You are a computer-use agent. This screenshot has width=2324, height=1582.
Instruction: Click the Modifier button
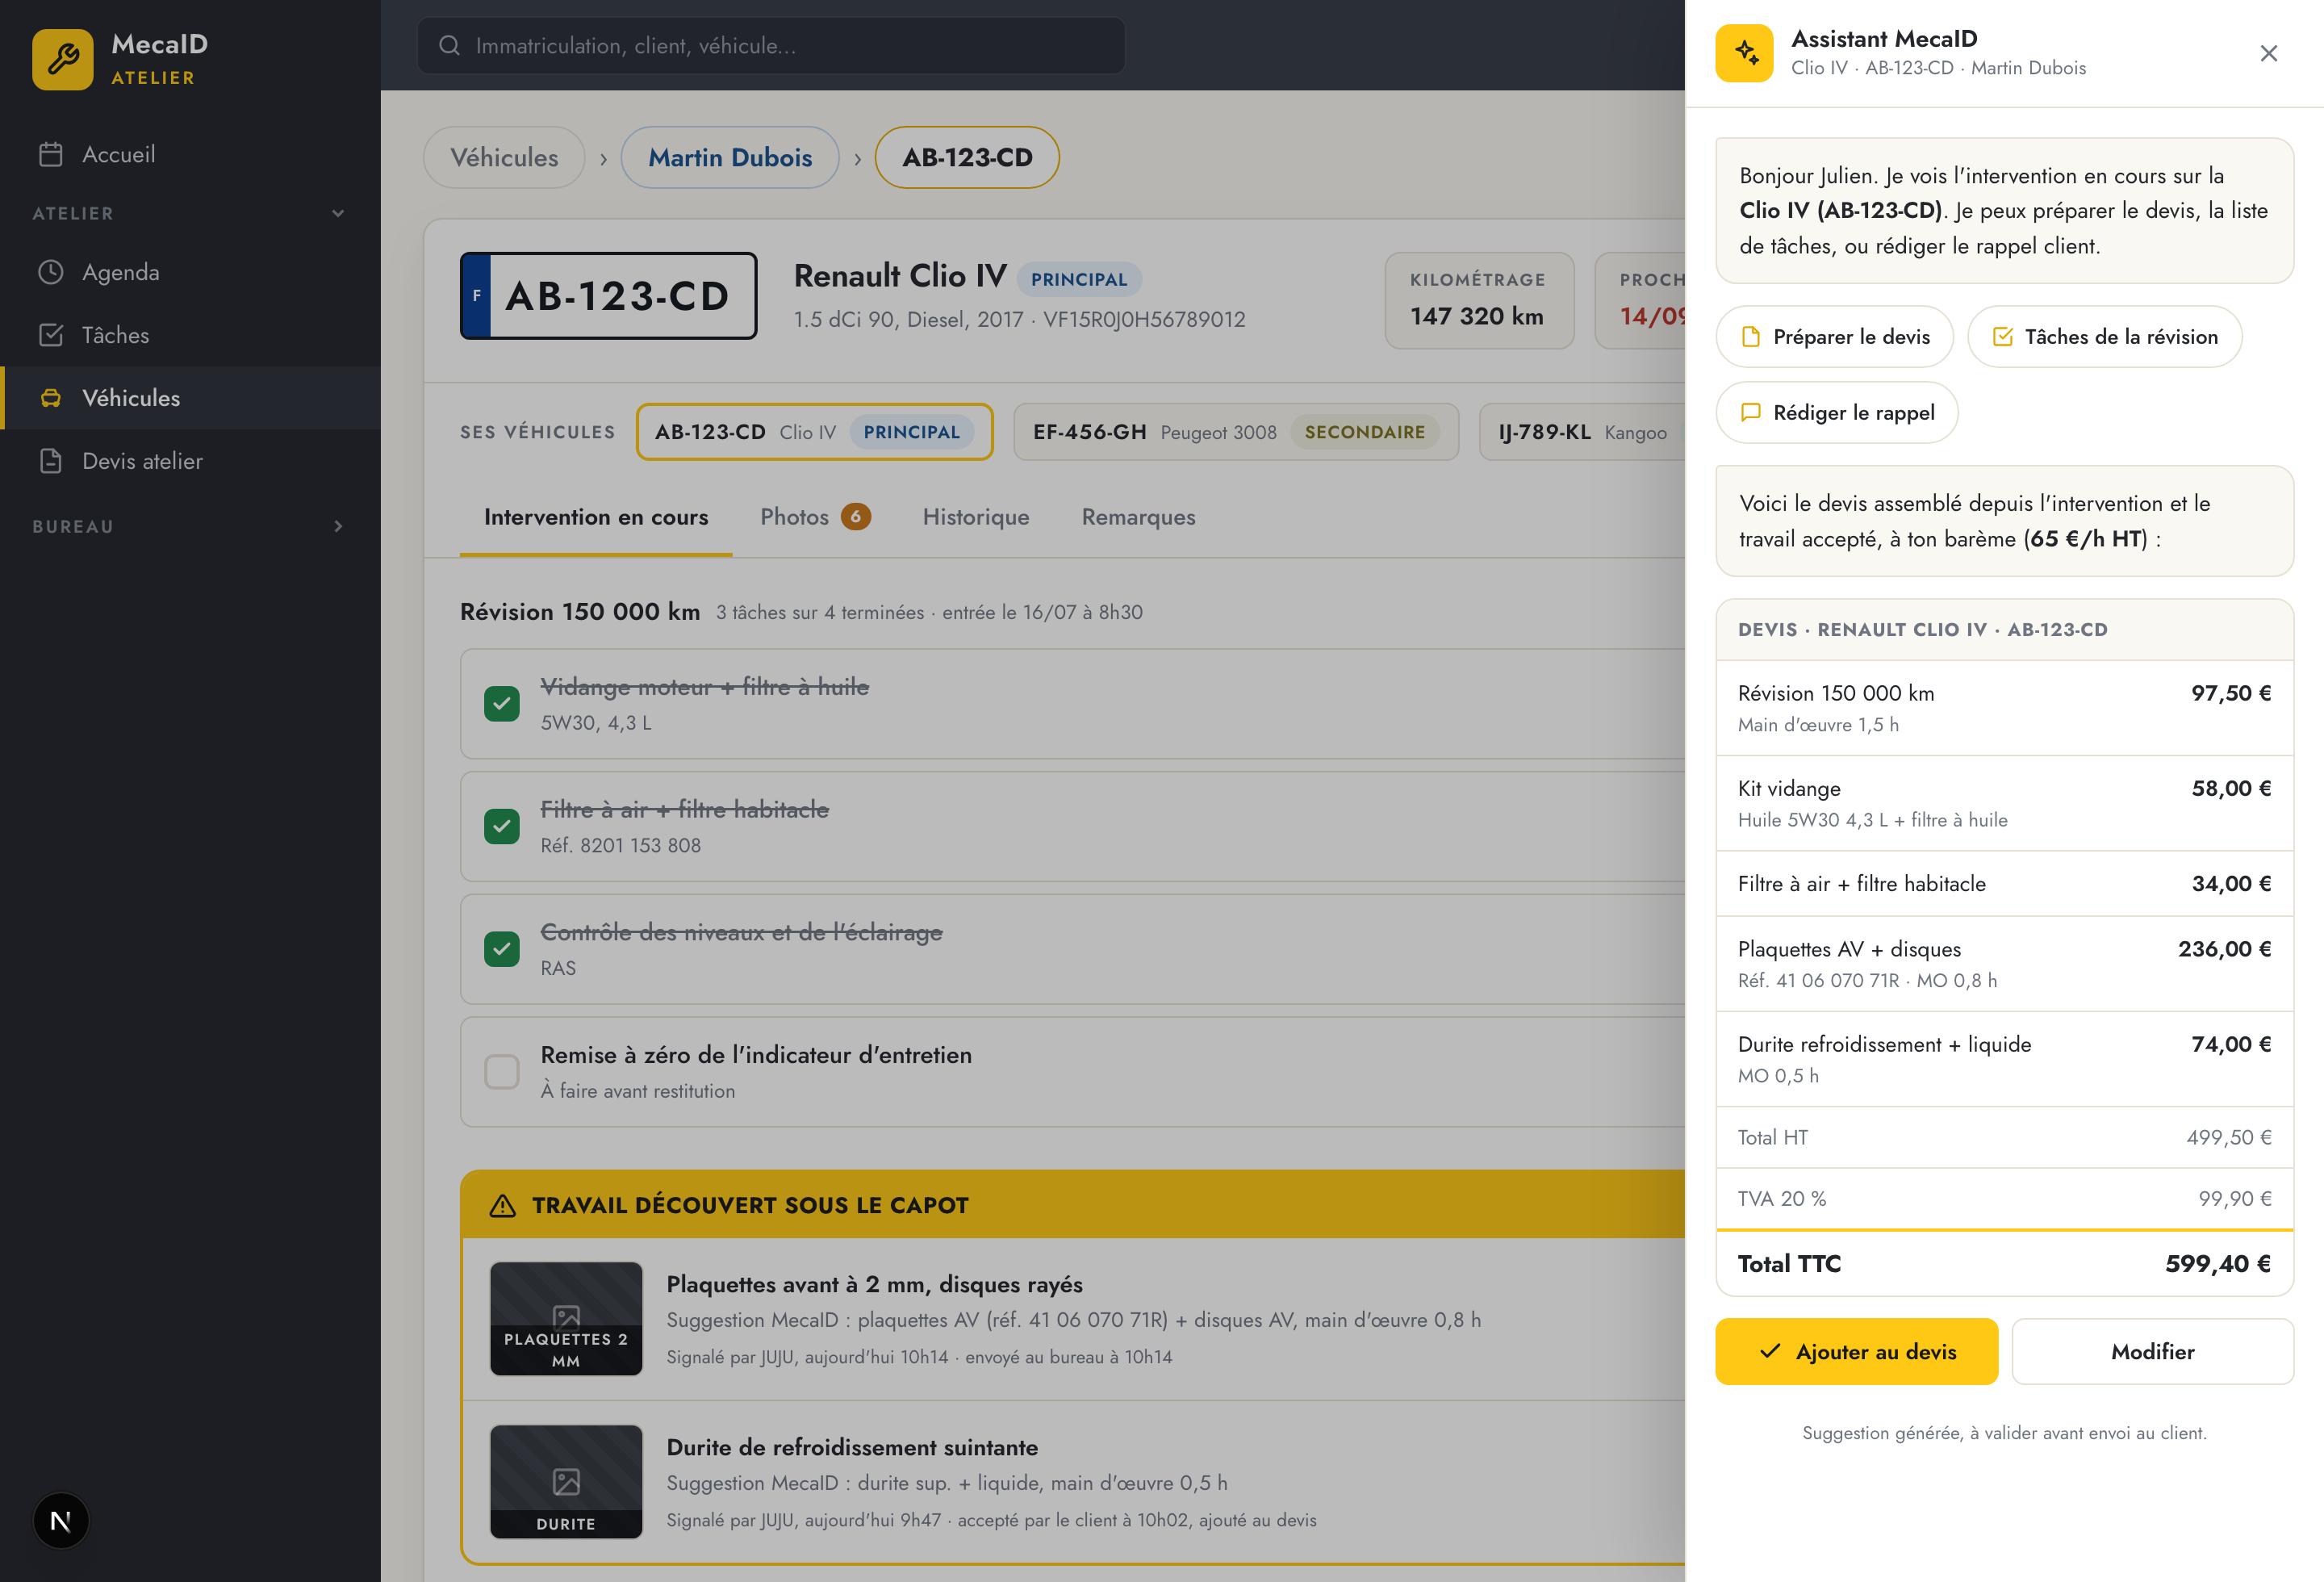pyautogui.click(x=2152, y=1352)
